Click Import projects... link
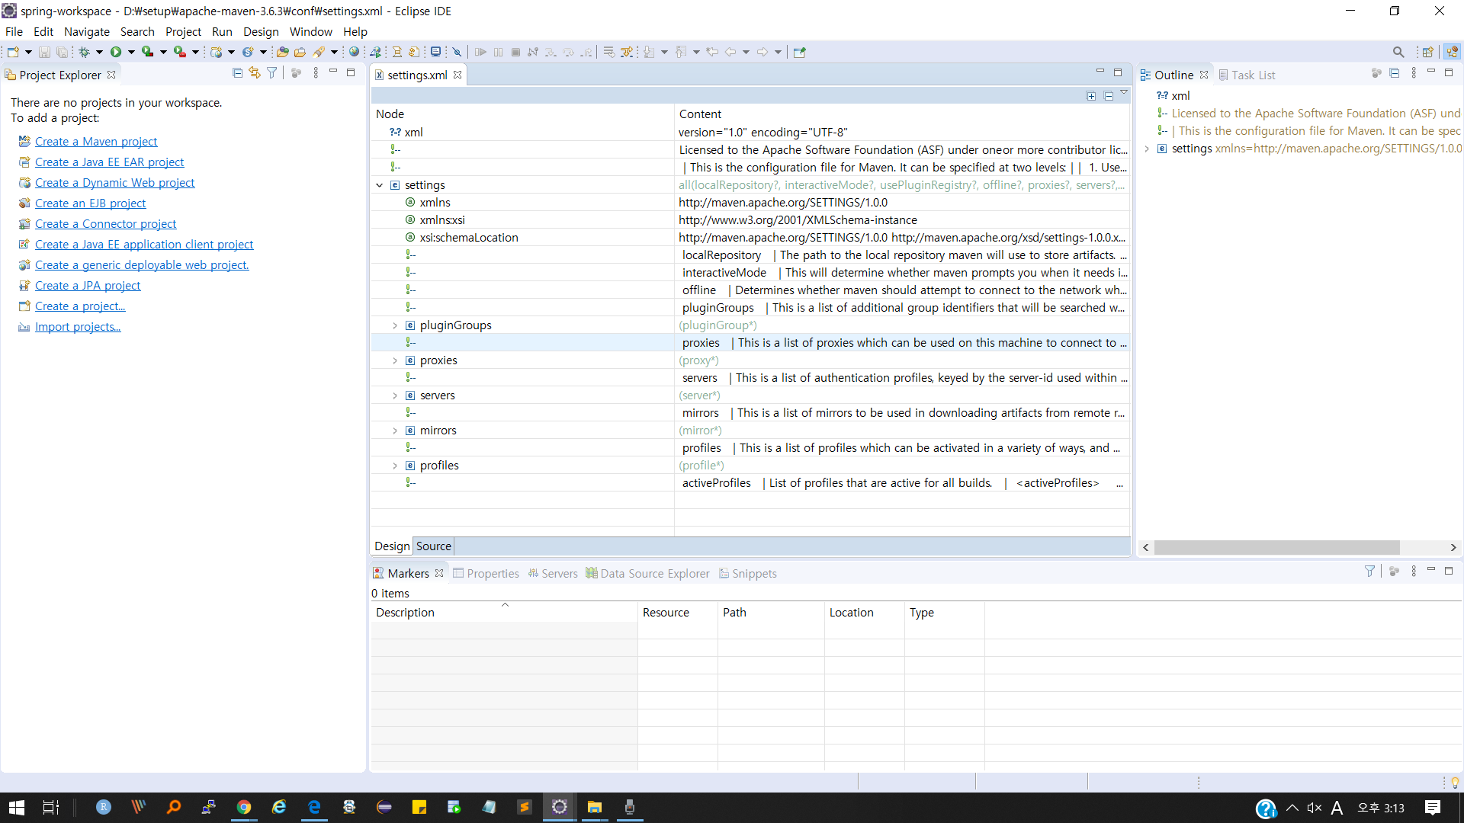Screen dimensions: 1464x823 (78, 326)
